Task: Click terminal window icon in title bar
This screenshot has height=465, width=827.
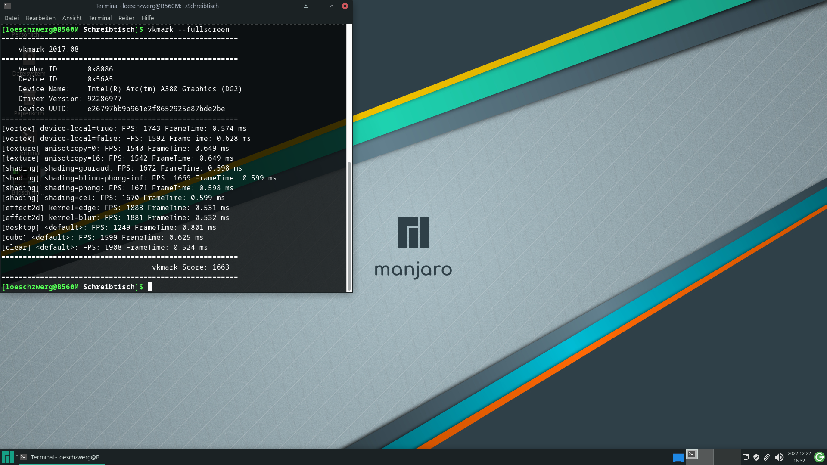Action: (x=7, y=6)
